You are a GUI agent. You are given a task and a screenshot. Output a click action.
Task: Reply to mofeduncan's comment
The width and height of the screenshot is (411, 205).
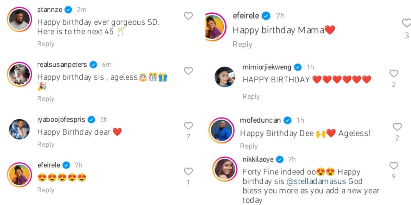pyautogui.click(x=249, y=146)
